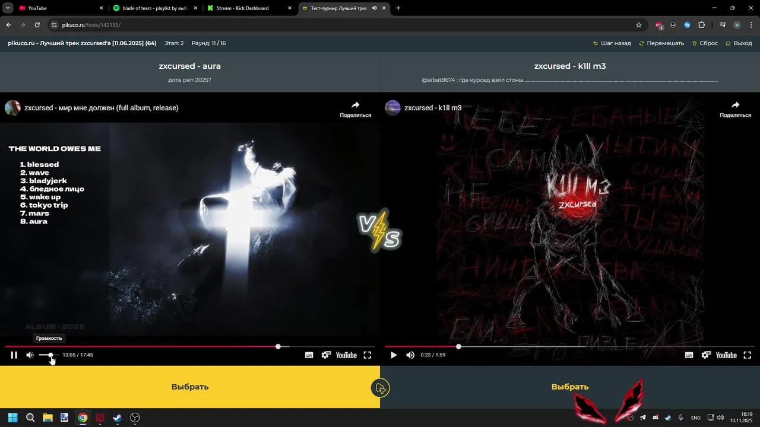Open the Chrome profile avatar
Screen dimensions: 760x427
pos(737,25)
